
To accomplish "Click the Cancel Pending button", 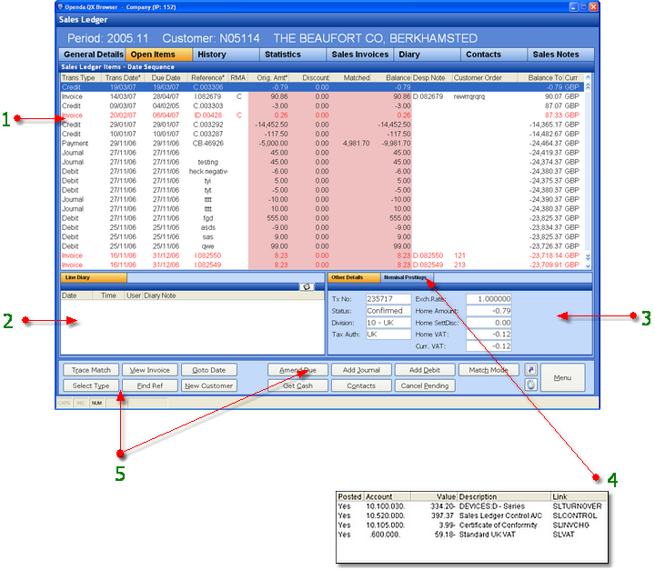I will 425,385.
